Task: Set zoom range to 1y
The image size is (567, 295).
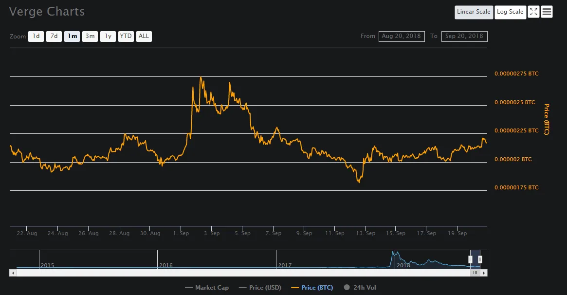Action: click(x=108, y=36)
